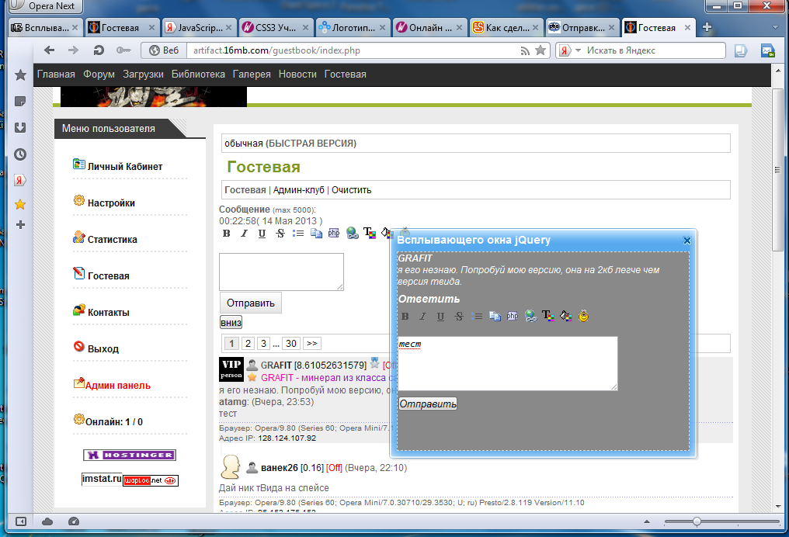789x537 pixels.
Task: Insert list in main message toolbar
Action: point(298,234)
